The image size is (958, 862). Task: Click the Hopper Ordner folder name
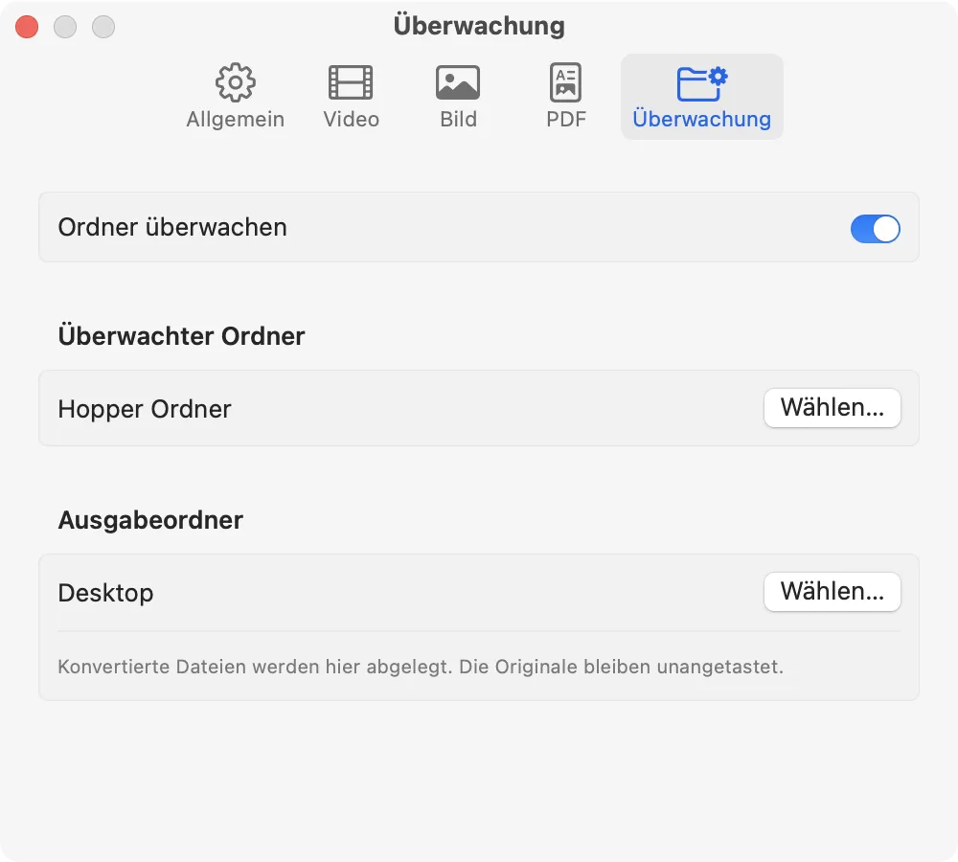145,409
